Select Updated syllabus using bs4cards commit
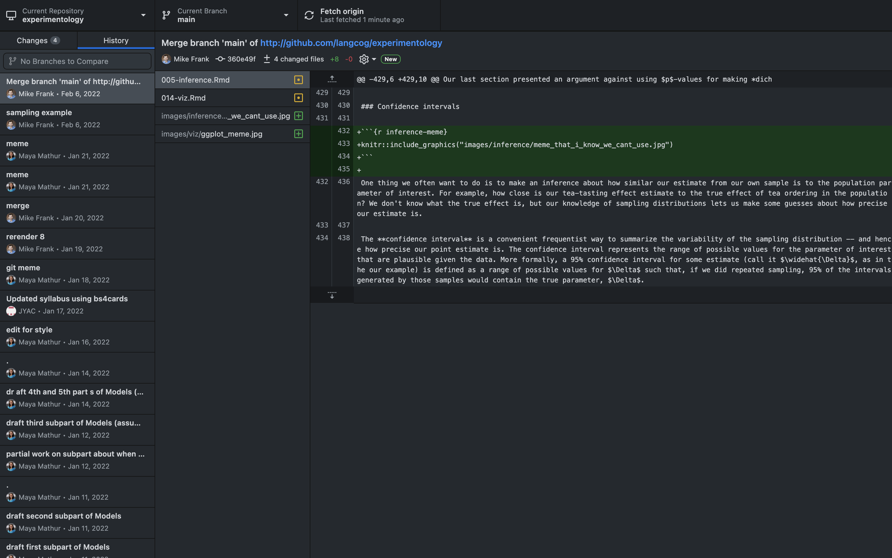The image size is (892, 558). click(77, 305)
